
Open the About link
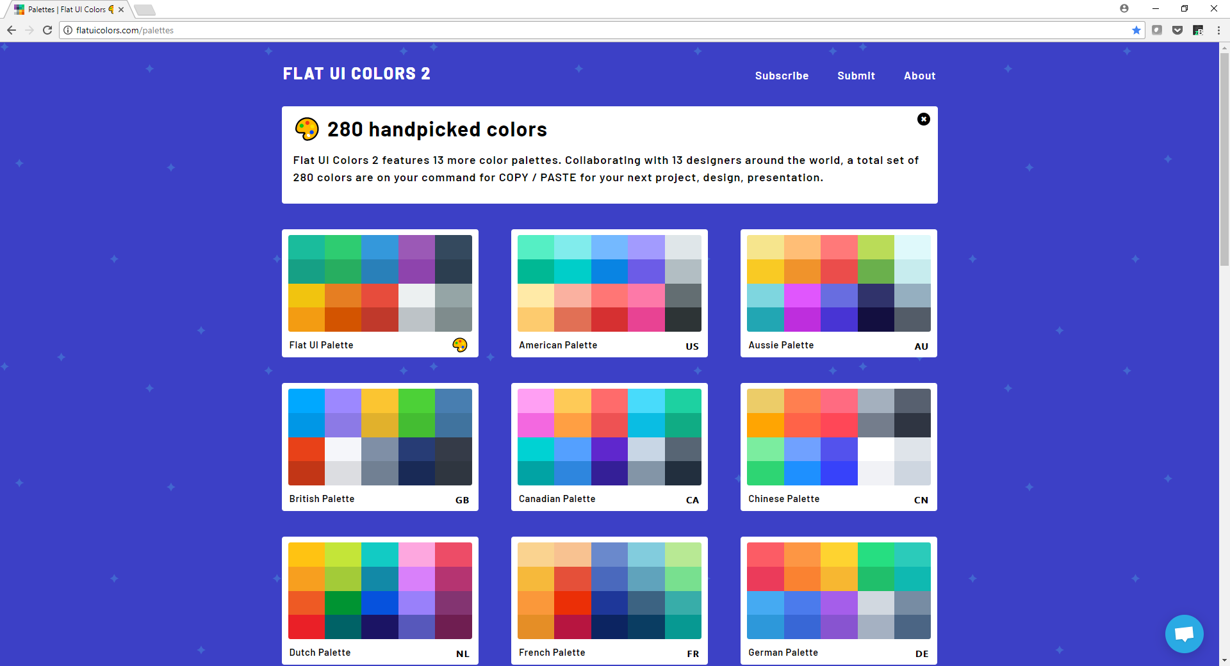pos(919,76)
